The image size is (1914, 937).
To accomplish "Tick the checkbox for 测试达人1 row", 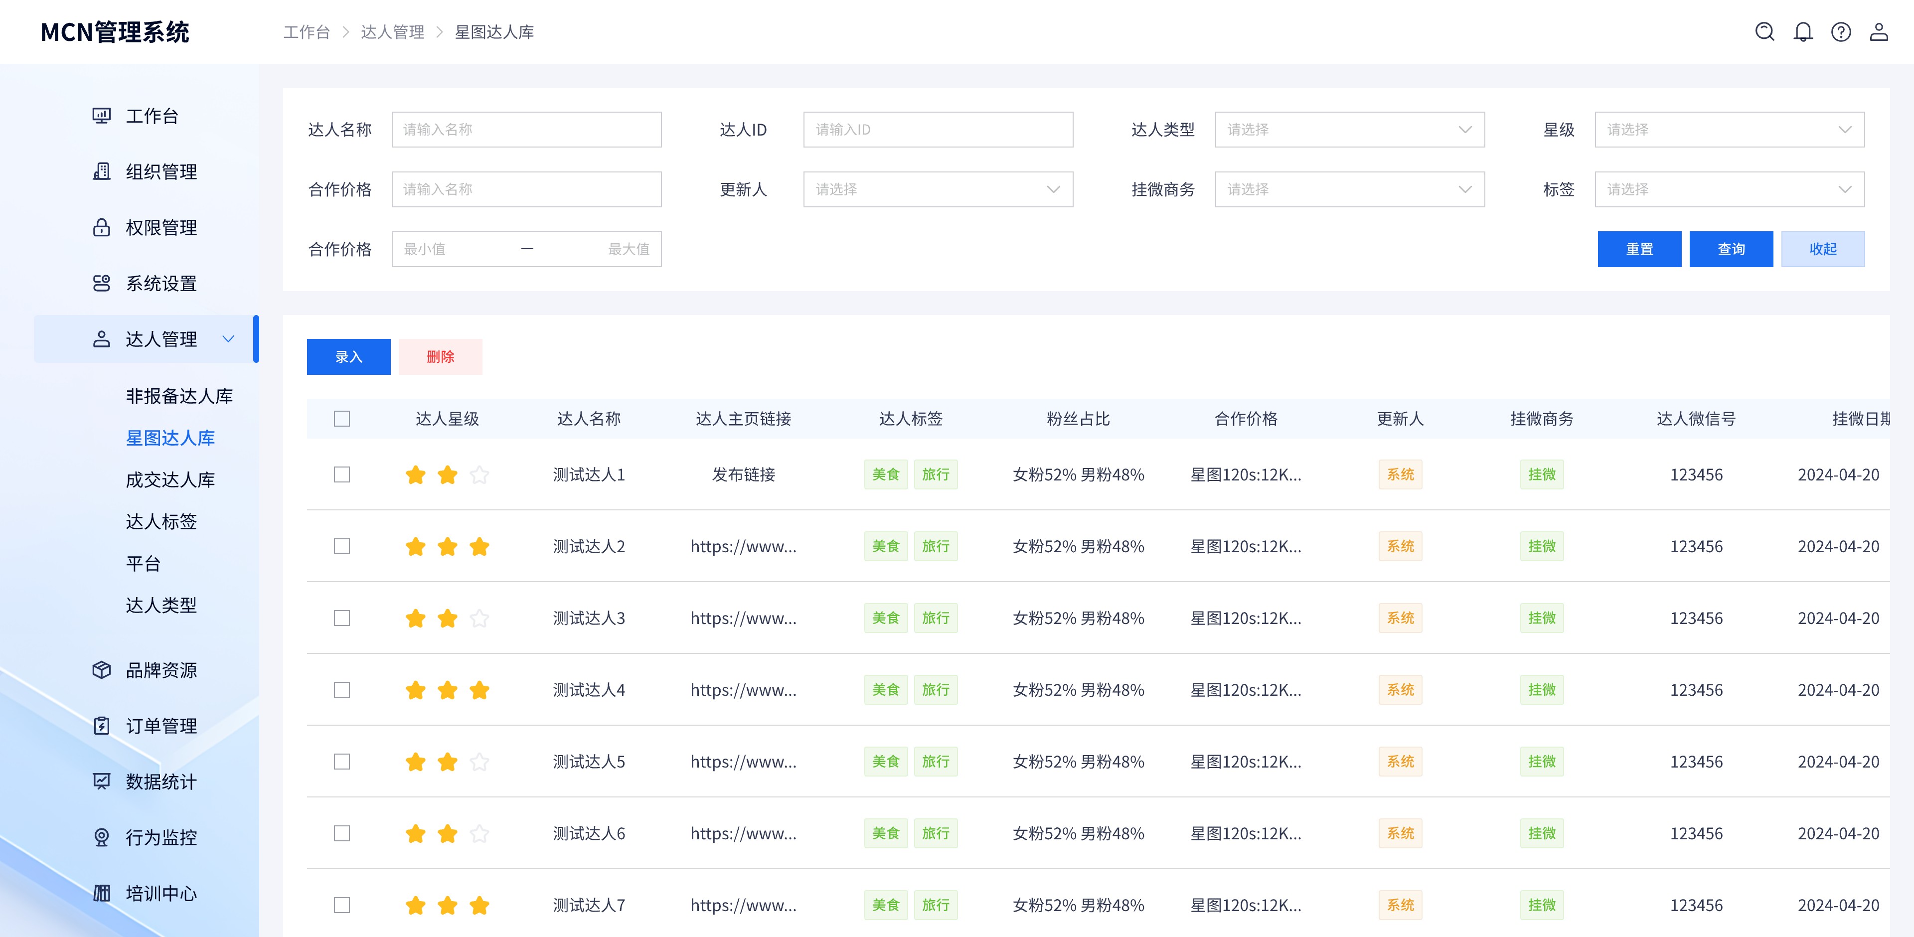I will [x=342, y=474].
